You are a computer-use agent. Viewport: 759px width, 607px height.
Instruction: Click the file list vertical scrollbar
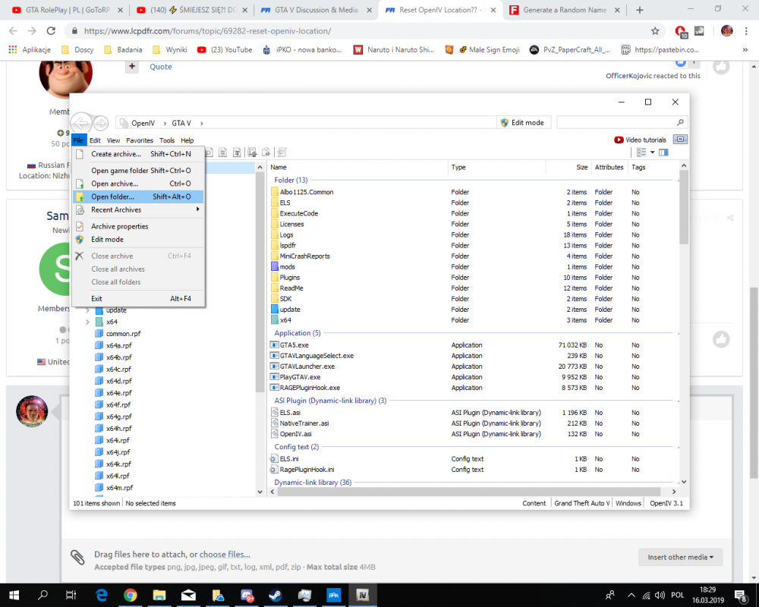[x=684, y=207]
